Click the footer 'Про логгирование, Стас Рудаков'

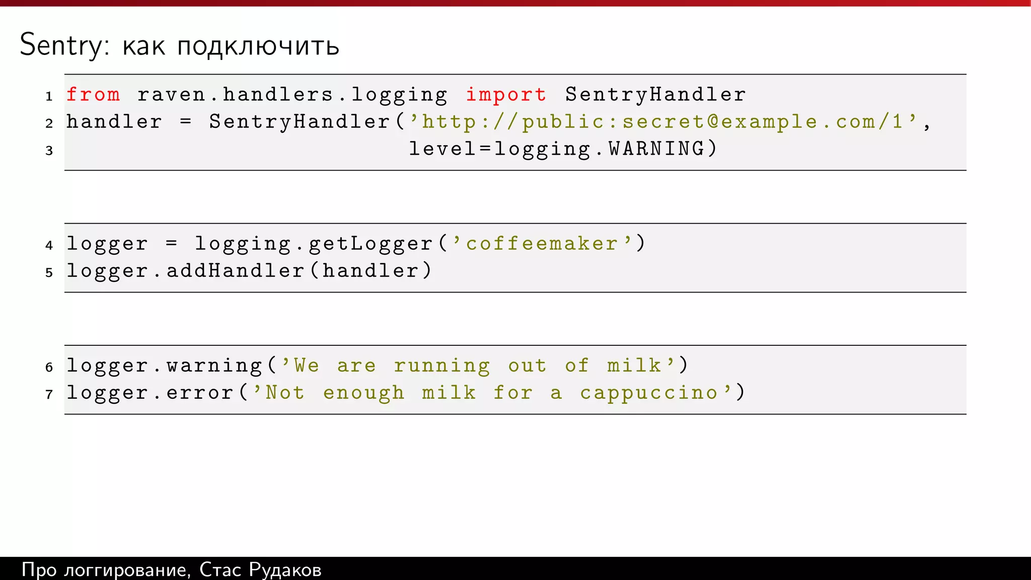pos(172,570)
